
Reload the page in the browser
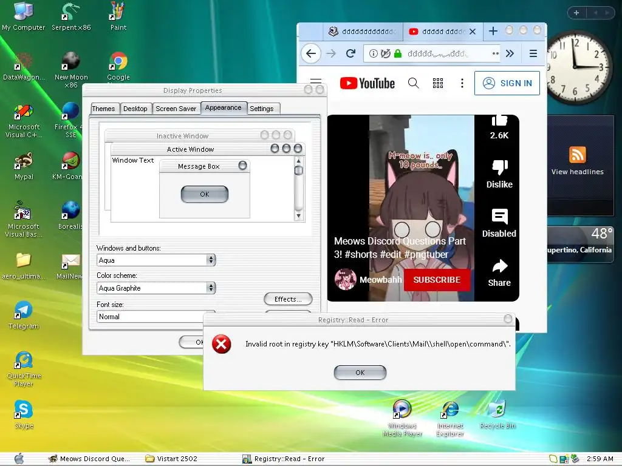[350, 53]
